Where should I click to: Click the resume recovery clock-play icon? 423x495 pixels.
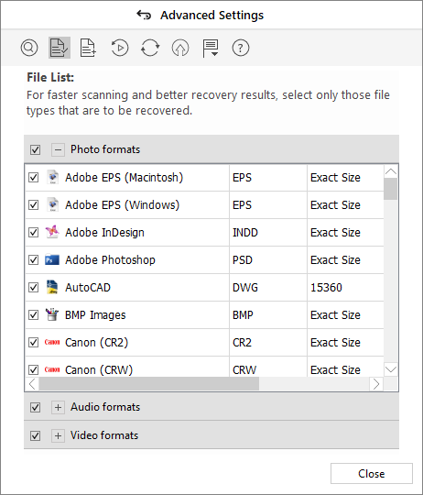coord(120,48)
